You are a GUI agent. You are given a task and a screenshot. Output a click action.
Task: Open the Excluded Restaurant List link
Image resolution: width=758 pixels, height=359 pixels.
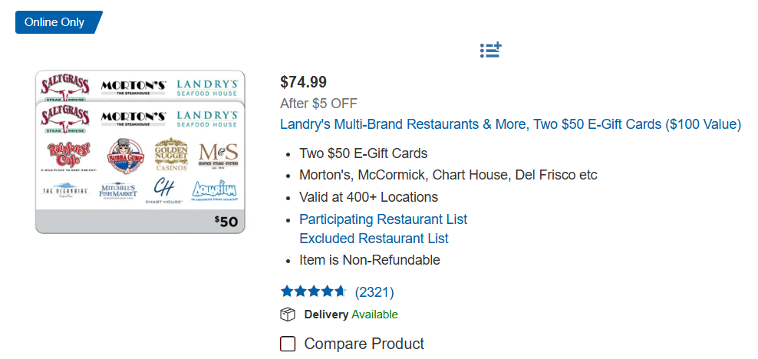coord(374,239)
